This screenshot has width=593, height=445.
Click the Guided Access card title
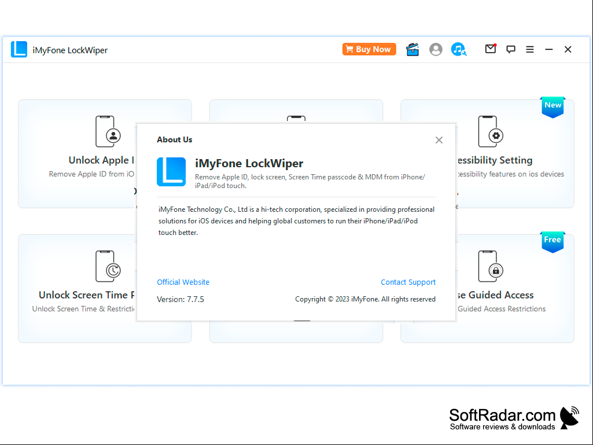pos(495,295)
